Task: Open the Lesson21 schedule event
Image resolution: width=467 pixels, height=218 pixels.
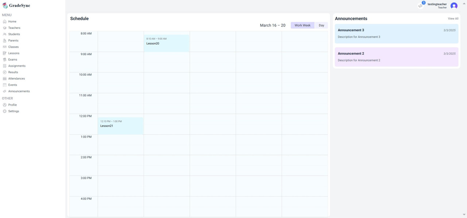Action: [120, 126]
